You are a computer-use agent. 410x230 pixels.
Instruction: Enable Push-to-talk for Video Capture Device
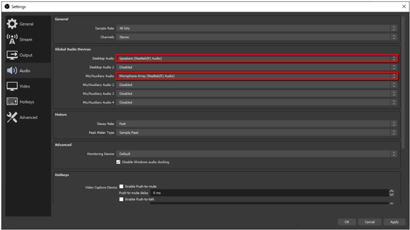(x=121, y=199)
